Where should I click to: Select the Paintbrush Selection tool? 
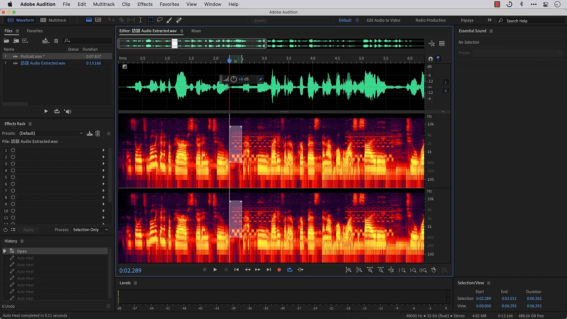click(169, 20)
